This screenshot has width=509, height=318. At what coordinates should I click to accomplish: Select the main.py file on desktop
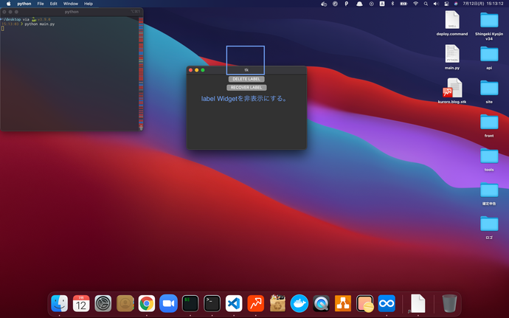pos(452,54)
